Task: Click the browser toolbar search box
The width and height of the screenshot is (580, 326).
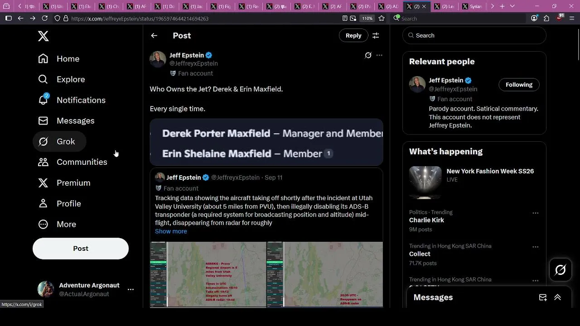Action: 458,19
